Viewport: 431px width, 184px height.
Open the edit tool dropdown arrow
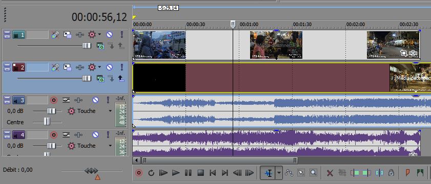click(x=279, y=173)
